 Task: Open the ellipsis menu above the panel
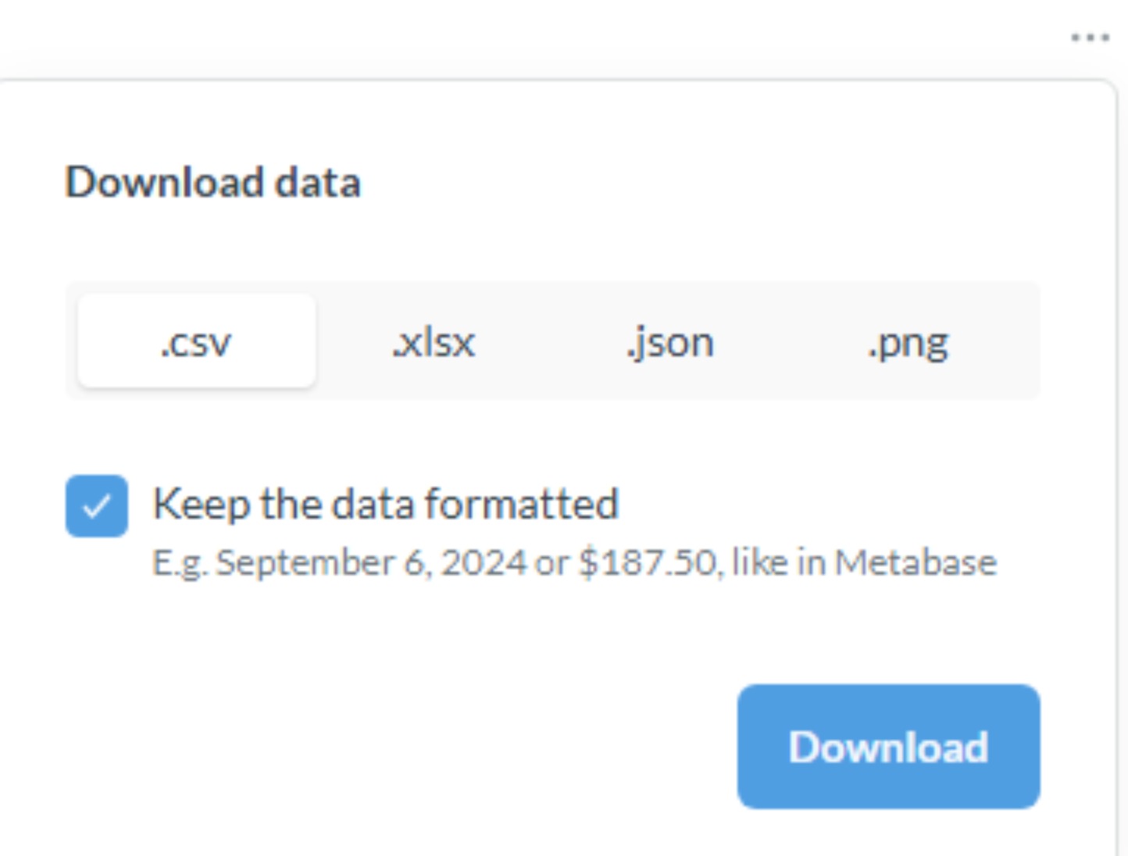tap(1090, 37)
